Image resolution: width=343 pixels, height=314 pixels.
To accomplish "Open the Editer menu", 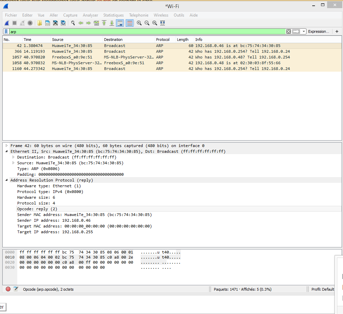I will [27, 15].
